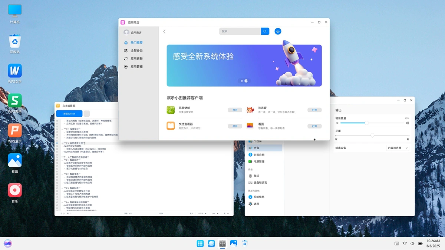Select 电源管理 in settings sidebar

click(265, 162)
